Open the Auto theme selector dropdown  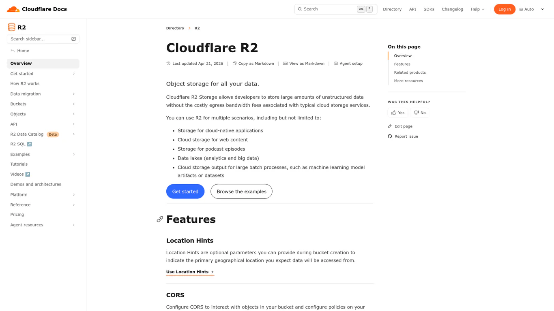[x=531, y=9]
